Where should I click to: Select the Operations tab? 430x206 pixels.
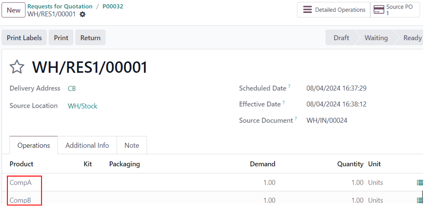click(x=34, y=145)
